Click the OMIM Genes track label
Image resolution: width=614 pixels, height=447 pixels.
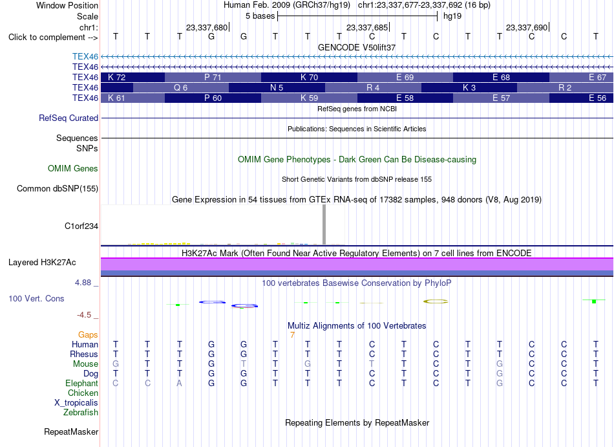73,168
